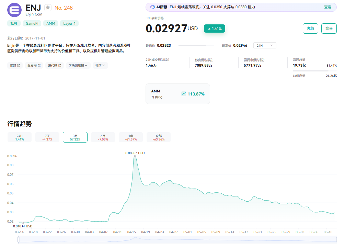This screenshot has height=249, width=345.
Task: Click the AMM 7日年化 card
Action: coord(178,94)
